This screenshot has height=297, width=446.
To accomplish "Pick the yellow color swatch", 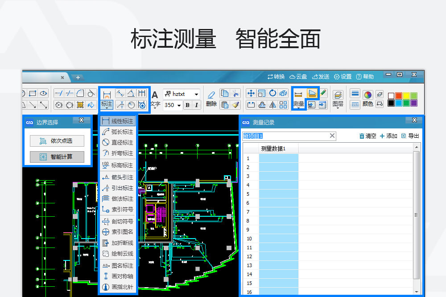I will pos(406,96).
